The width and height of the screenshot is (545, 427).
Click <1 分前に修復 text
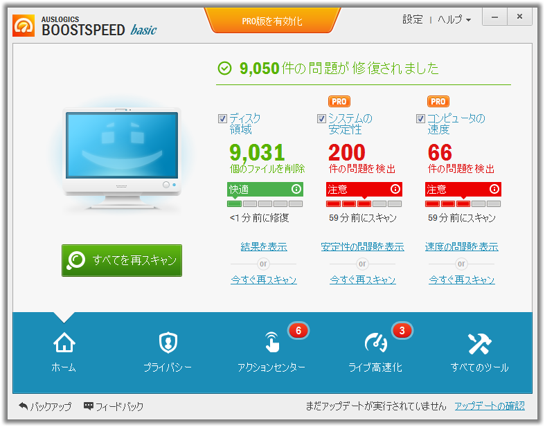pyautogui.click(x=259, y=218)
